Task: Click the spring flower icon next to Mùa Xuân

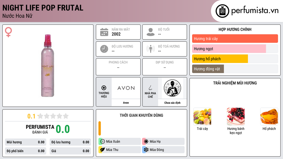Action: [x=103, y=142]
